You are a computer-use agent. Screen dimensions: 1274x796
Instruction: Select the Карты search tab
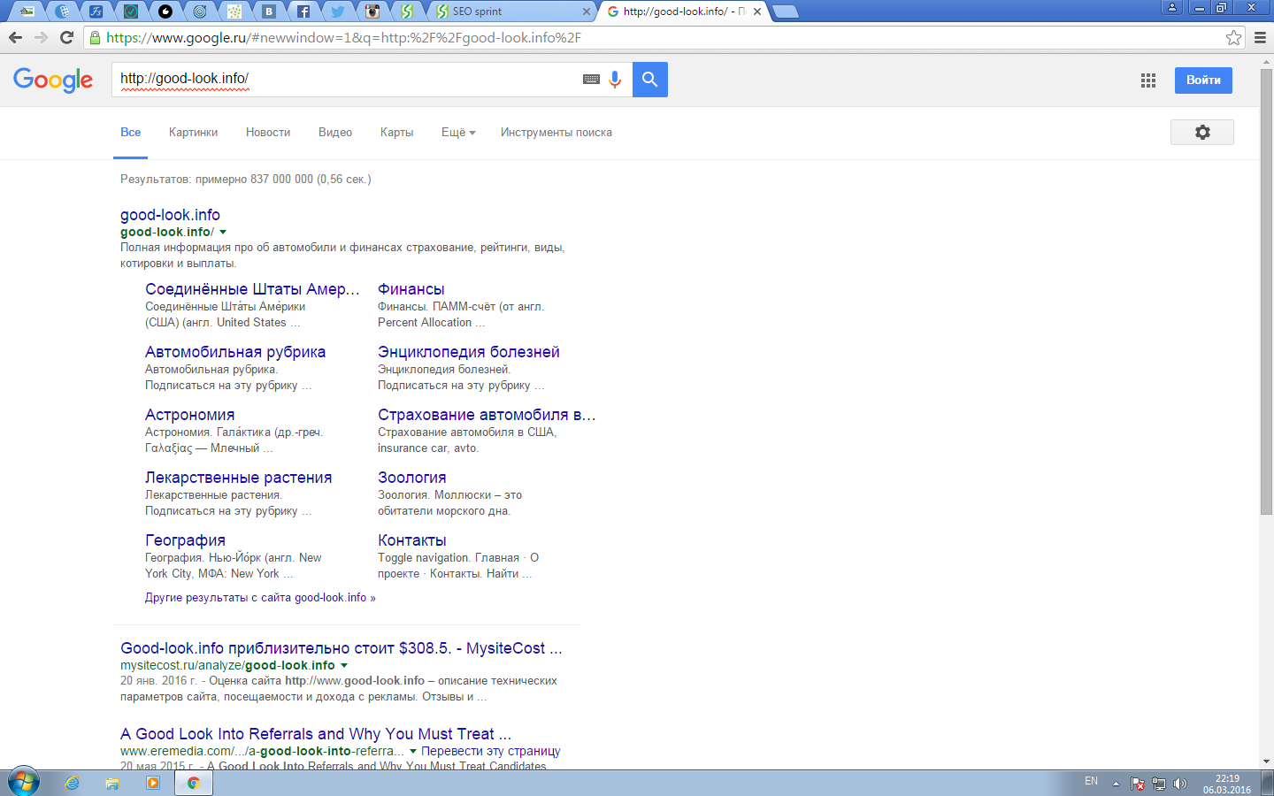click(396, 132)
